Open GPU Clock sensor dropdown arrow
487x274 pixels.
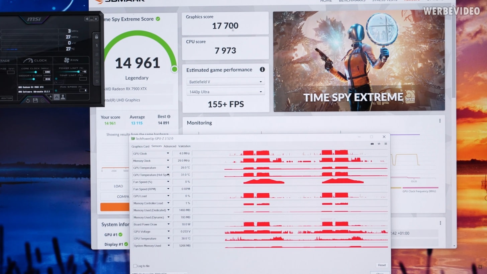click(168, 154)
